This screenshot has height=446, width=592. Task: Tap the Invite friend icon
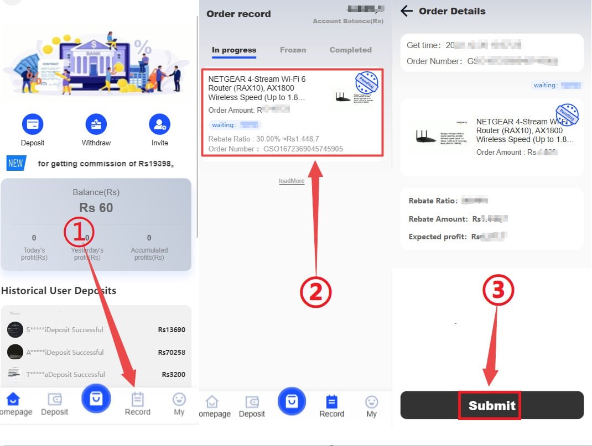point(160,124)
